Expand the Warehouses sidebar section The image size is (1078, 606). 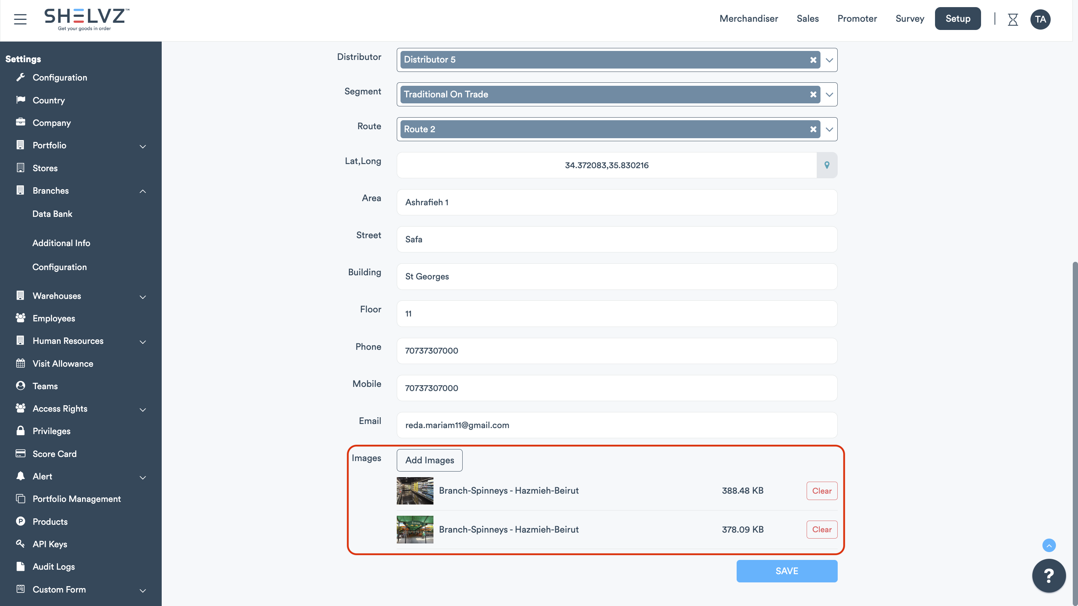[x=143, y=297]
